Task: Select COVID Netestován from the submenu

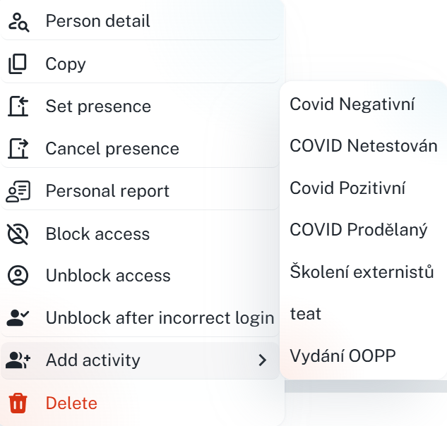Action: [x=363, y=146]
